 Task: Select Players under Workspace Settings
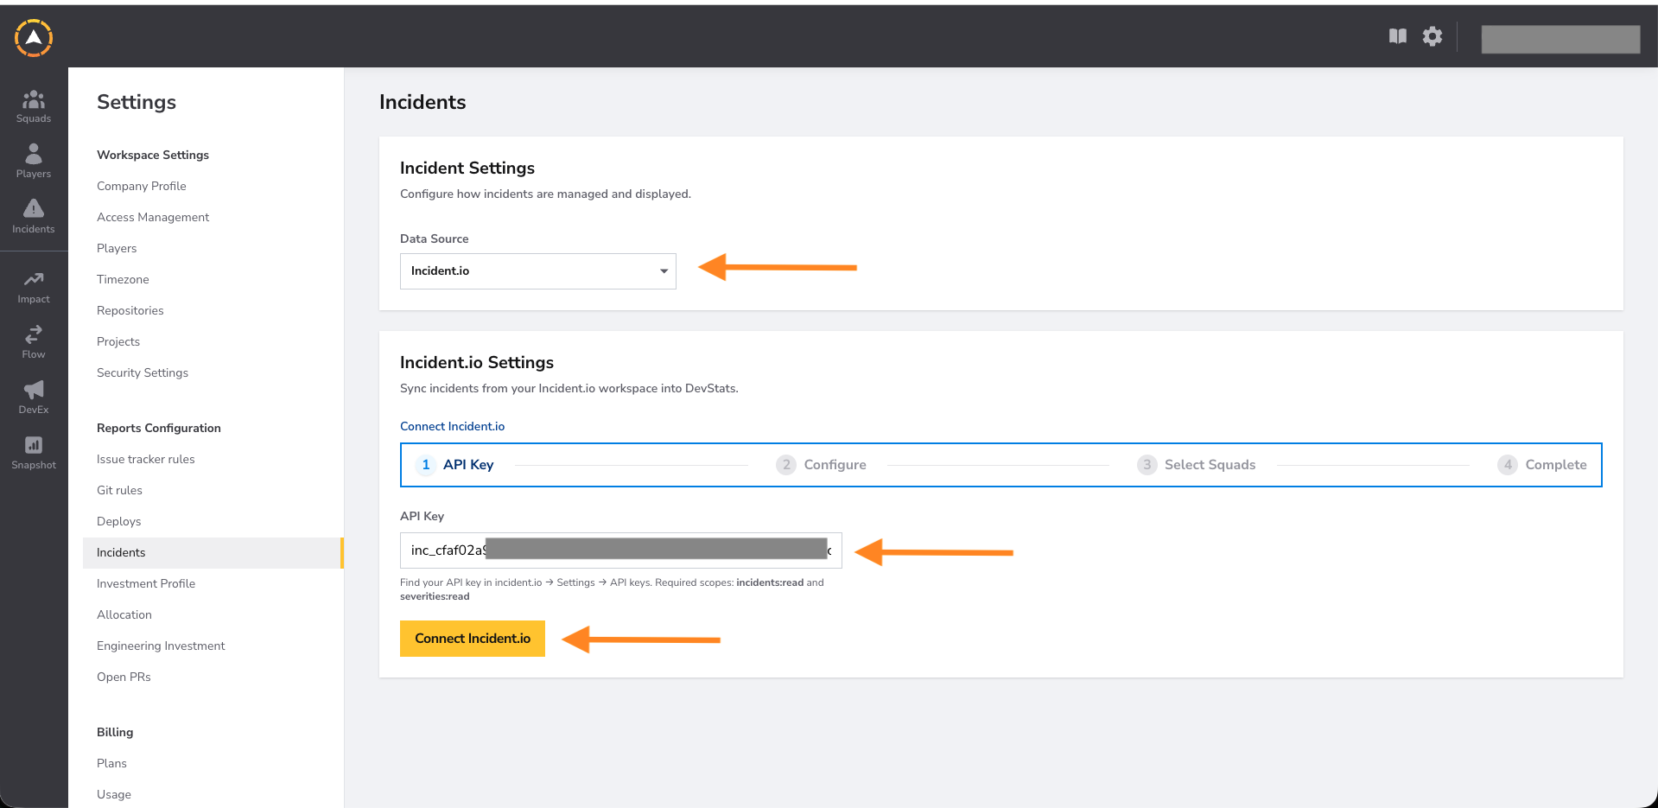(117, 248)
